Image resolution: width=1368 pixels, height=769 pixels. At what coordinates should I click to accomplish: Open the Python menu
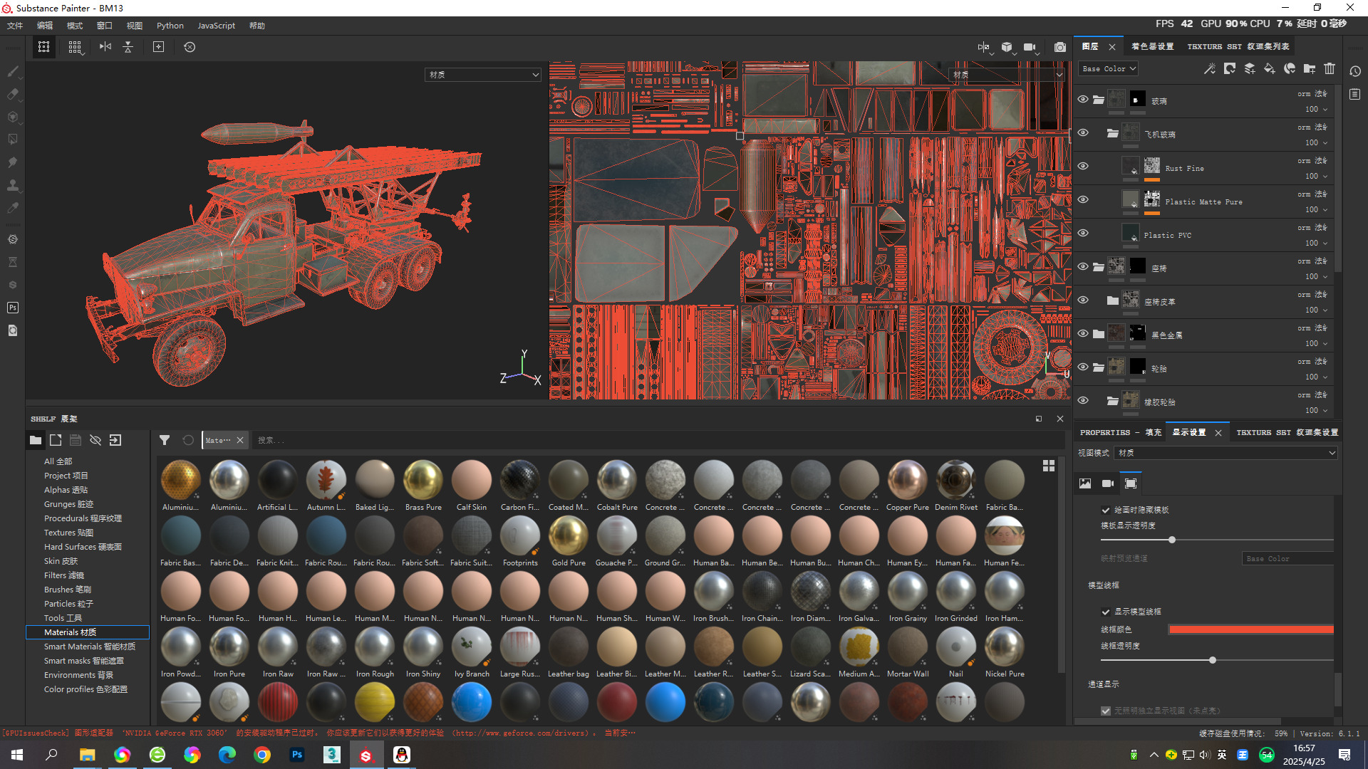point(170,26)
